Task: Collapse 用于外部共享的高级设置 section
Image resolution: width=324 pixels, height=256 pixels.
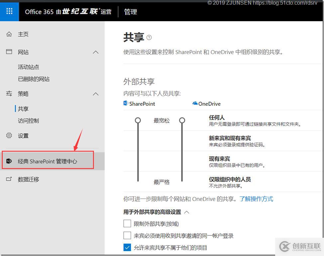Action: 186,212
